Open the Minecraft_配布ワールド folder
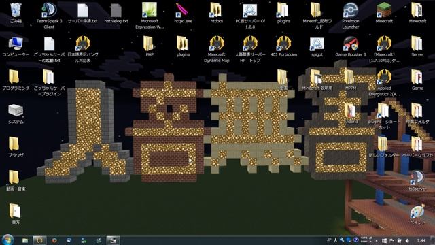The width and height of the screenshot is (435, 245). click(317, 16)
